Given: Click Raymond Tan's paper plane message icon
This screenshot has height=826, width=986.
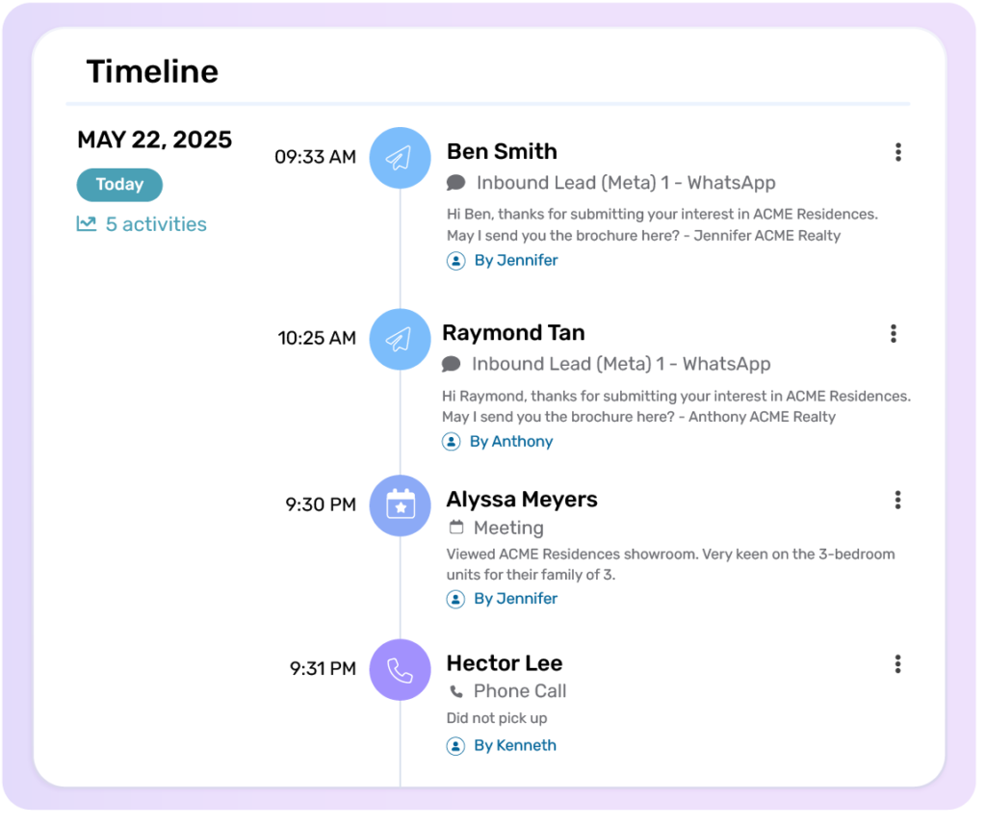Looking at the screenshot, I should [400, 339].
